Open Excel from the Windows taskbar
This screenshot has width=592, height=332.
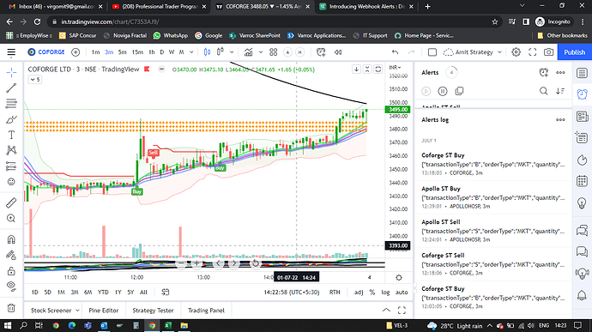tap(168, 325)
